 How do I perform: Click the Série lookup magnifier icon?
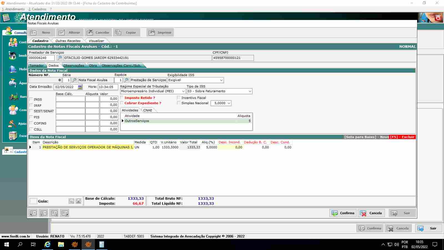(x=74, y=80)
